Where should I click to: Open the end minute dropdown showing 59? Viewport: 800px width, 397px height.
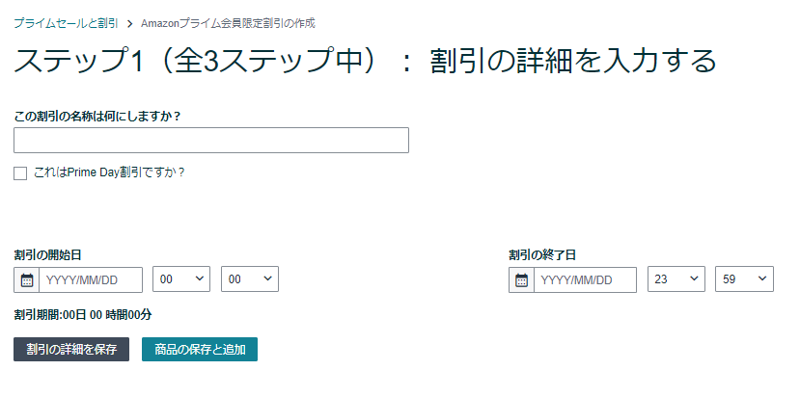click(x=744, y=279)
